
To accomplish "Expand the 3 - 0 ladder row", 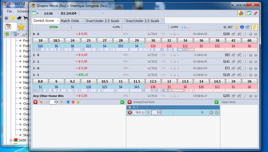I will (251, 69).
